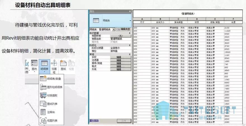Screen dimensions: 246x126
Task: Select column header E in schedule
Action: pyautogui.click(x=215, y=19)
